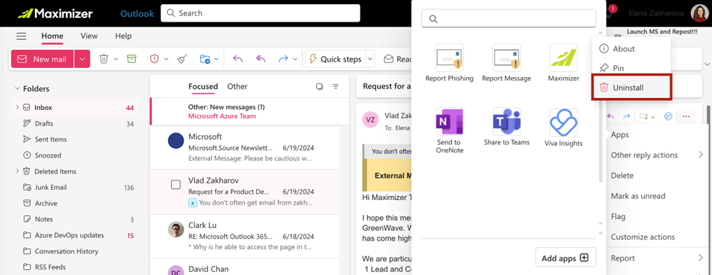Click the Reply all double-arrow icon
Image resolution: width=712 pixels, height=275 pixels.
(260, 59)
